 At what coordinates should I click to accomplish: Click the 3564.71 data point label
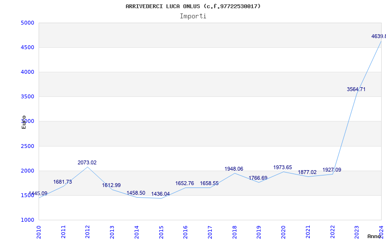coord(356,90)
